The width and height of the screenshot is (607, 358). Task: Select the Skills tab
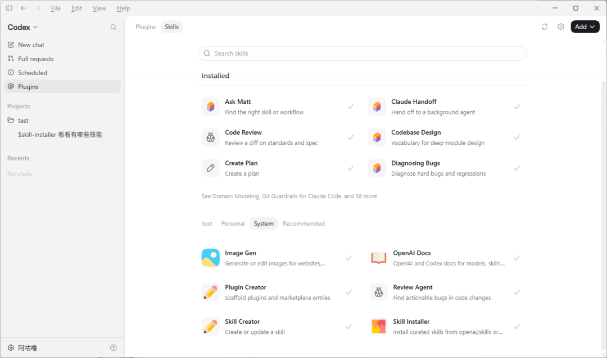(171, 27)
